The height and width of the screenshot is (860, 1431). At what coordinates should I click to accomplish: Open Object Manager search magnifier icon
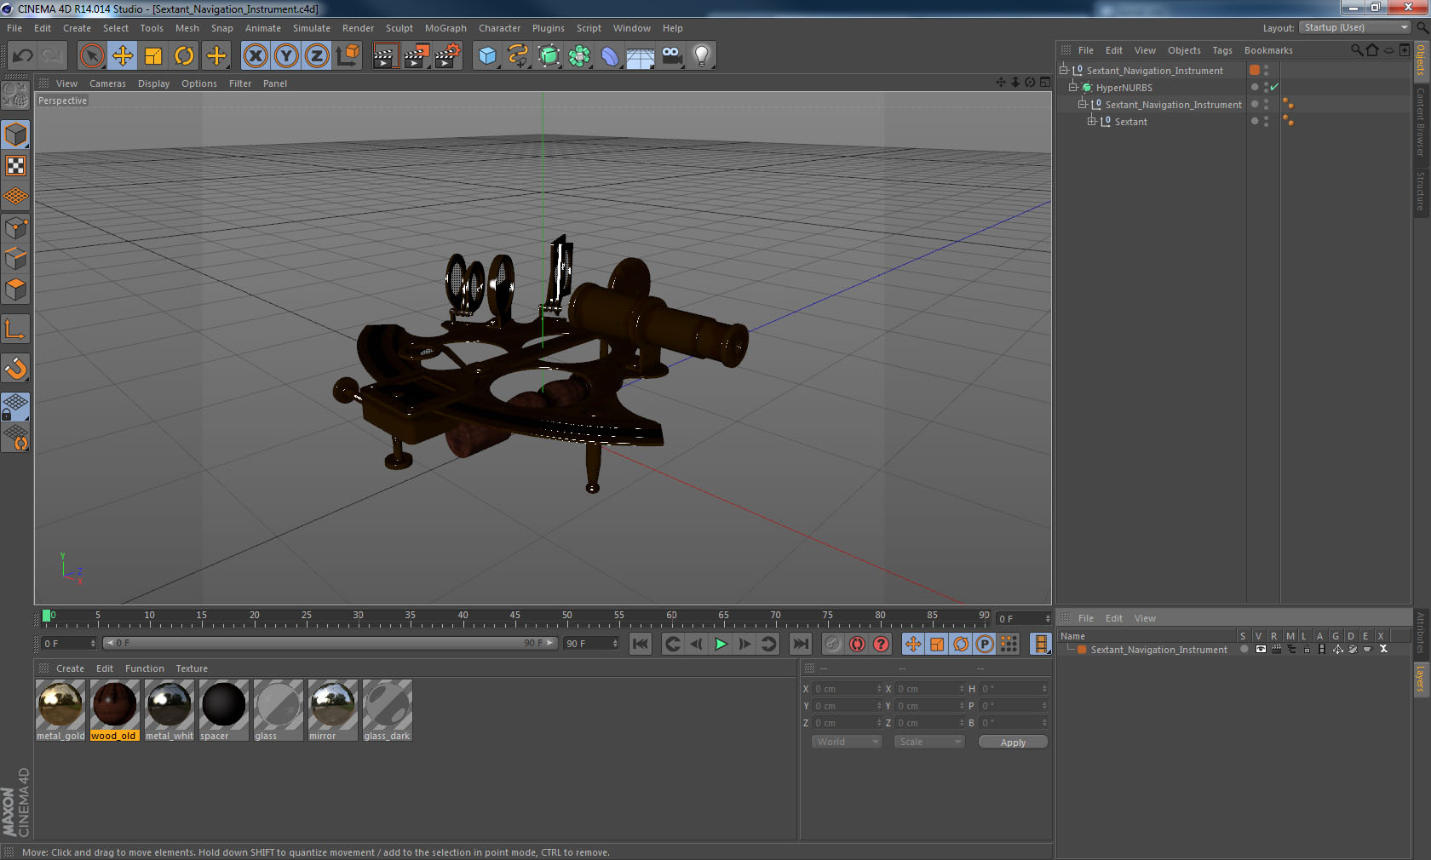click(x=1356, y=50)
